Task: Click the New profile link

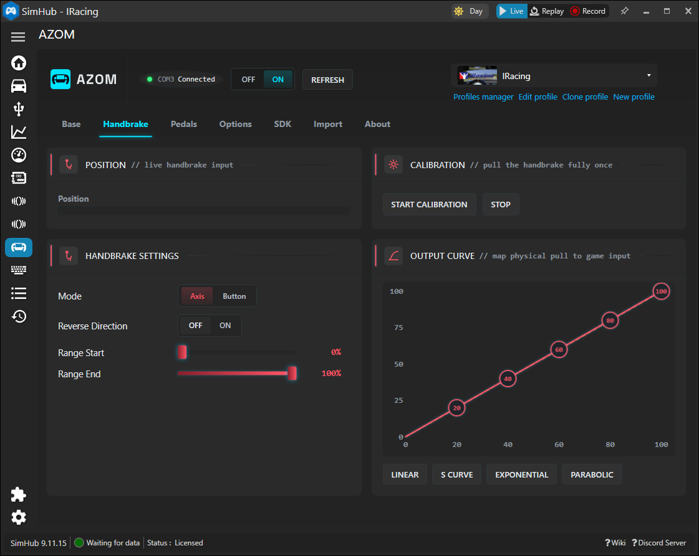Action: coord(634,97)
